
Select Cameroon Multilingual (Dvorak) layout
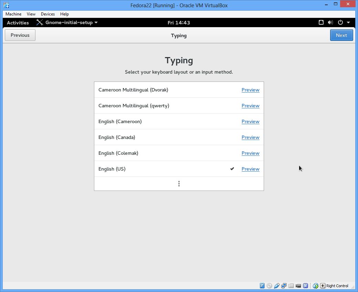179,90
